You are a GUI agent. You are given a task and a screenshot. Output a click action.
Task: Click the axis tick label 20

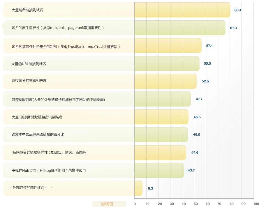[x=160, y=204]
